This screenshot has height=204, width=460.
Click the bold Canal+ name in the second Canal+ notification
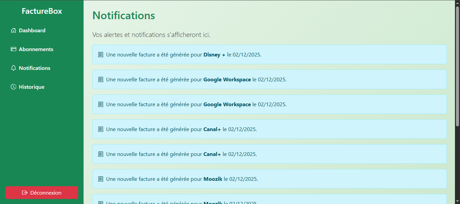212,154
